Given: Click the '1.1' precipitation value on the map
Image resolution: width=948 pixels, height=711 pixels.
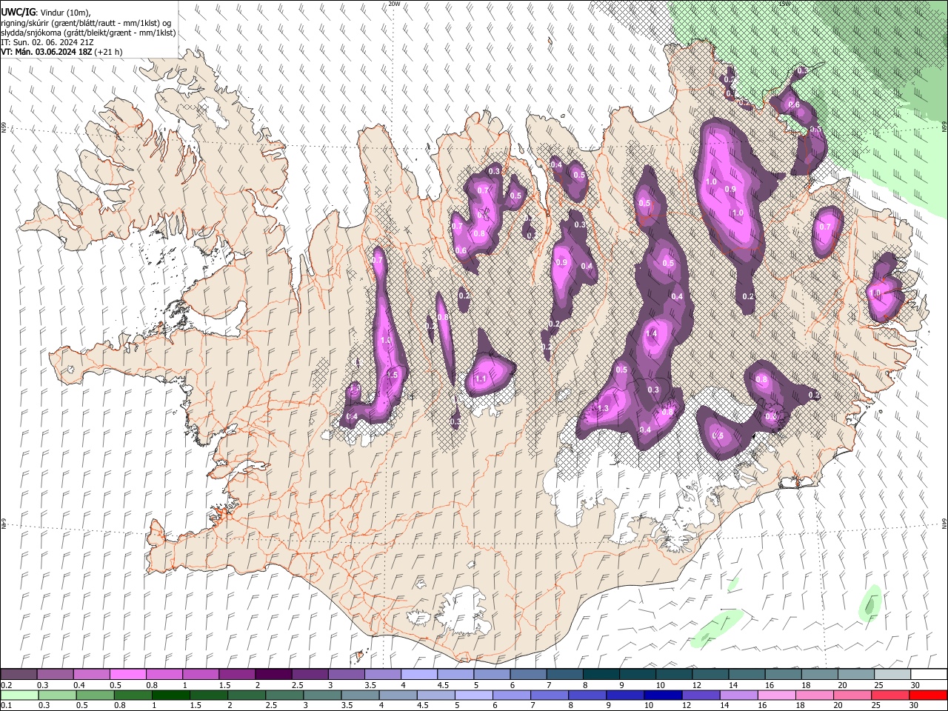Looking at the screenshot, I should tap(481, 379).
